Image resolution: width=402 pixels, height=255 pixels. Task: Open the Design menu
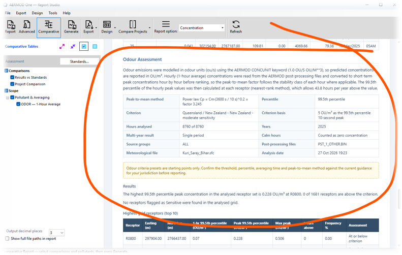(x=37, y=13)
